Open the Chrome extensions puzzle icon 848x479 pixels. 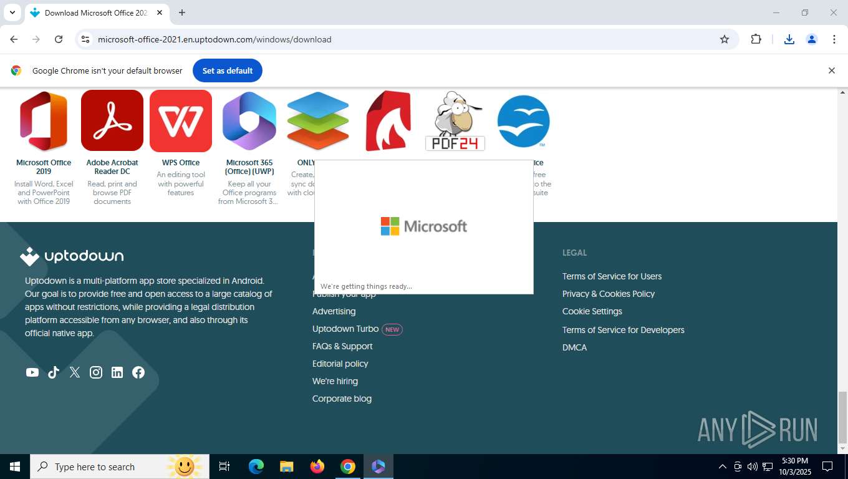pos(756,39)
